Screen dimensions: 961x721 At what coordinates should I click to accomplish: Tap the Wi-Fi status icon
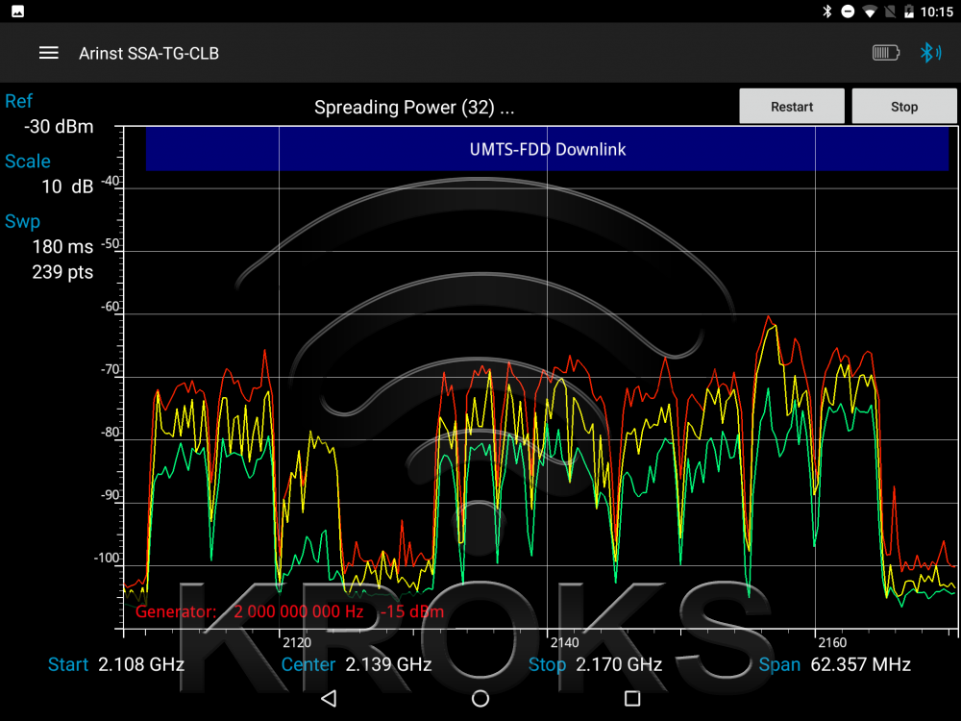[870, 12]
